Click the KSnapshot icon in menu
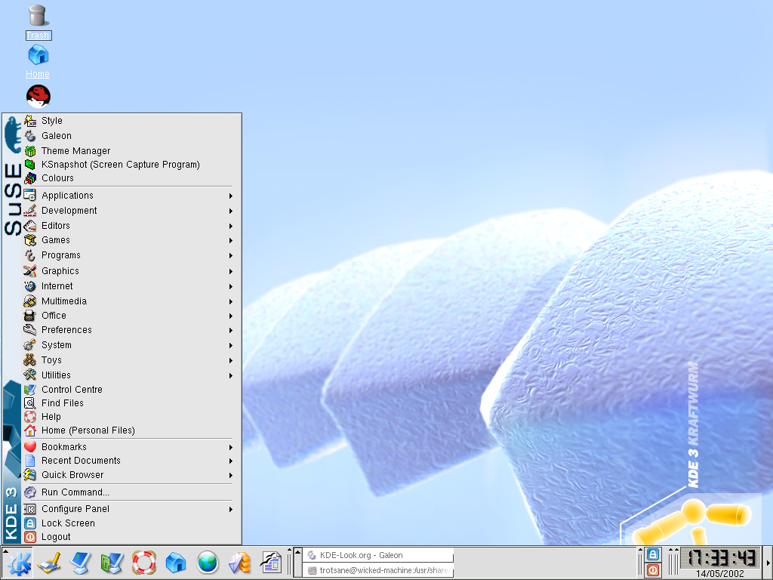The height and width of the screenshot is (580, 773). click(x=30, y=164)
